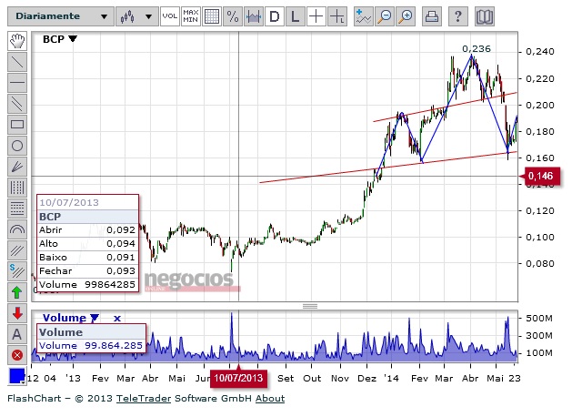Viewport: 572px width, 417px height.
Task: Click the 10/07/2013 date marker
Action: coord(238,378)
